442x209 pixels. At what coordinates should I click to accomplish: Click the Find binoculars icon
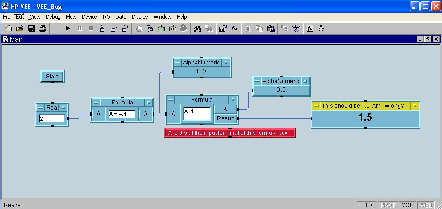coord(197,28)
